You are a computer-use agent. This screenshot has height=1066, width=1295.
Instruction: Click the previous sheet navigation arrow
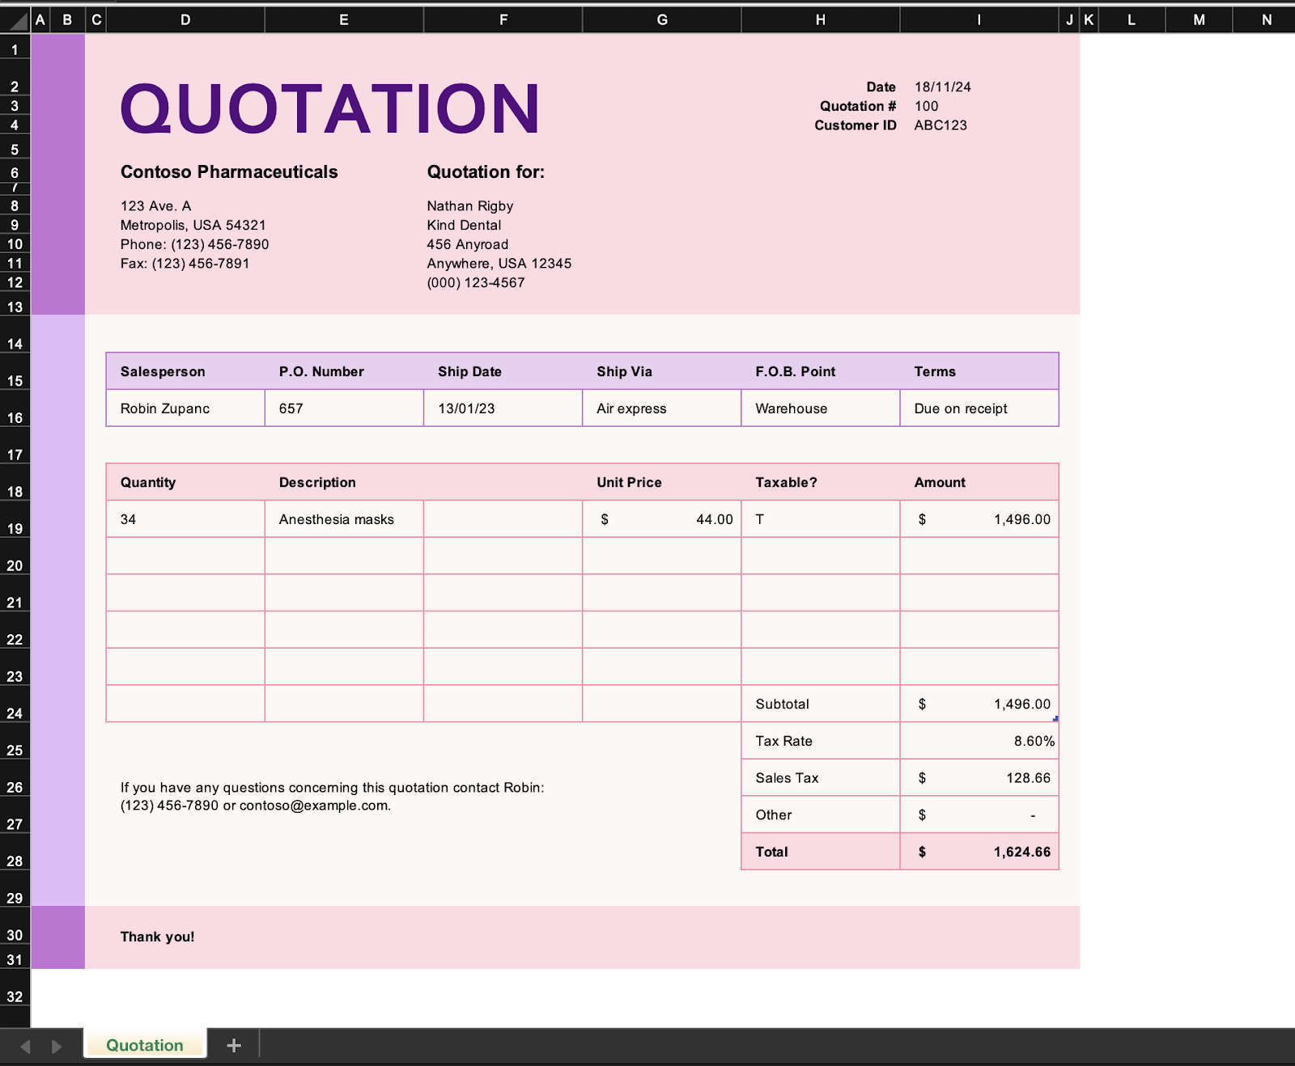coord(25,1047)
